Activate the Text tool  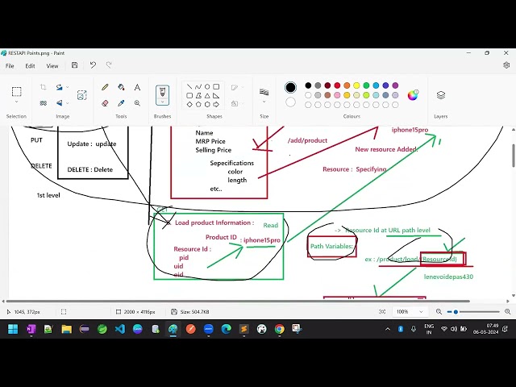click(137, 87)
